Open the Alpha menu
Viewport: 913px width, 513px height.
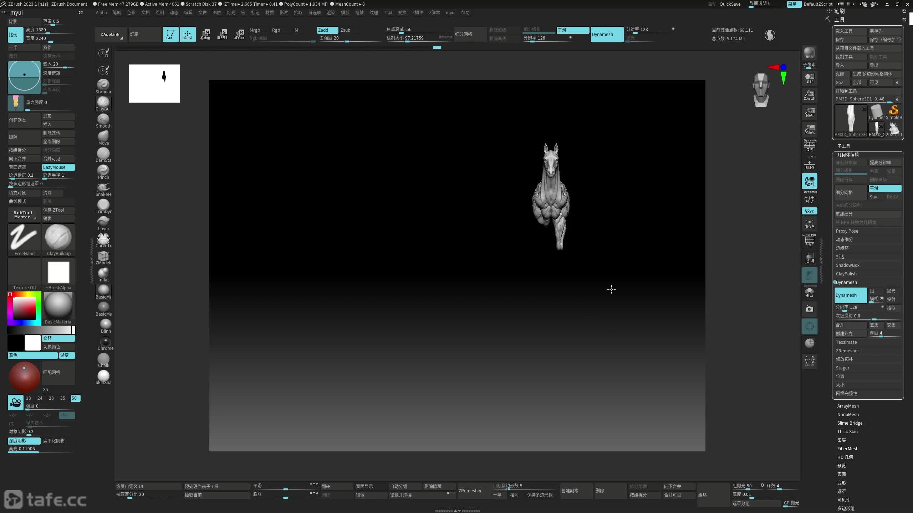pos(101,12)
